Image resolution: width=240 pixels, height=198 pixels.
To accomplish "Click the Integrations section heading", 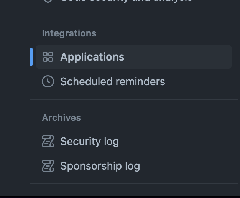I will tap(69, 33).
